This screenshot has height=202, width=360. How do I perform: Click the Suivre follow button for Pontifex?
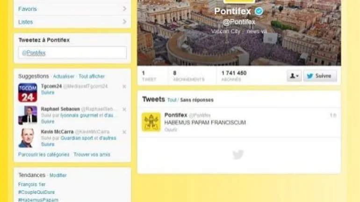[x=320, y=76]
